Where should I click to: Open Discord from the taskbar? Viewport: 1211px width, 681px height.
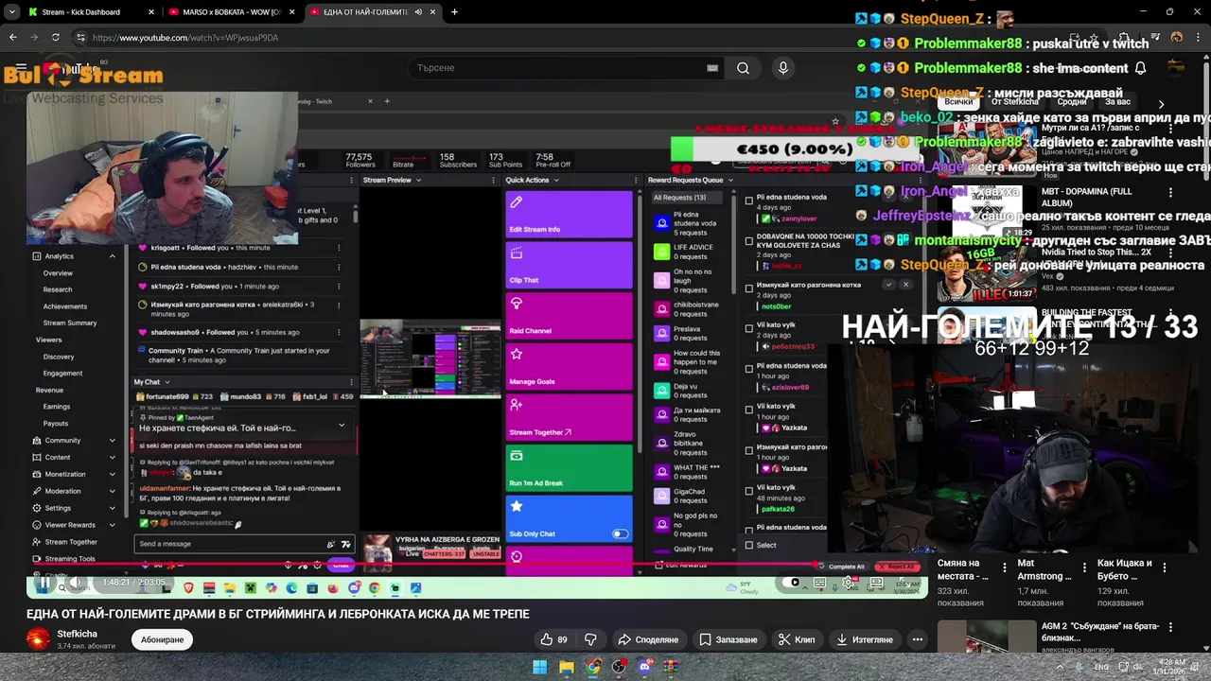(x=645, y=667)
